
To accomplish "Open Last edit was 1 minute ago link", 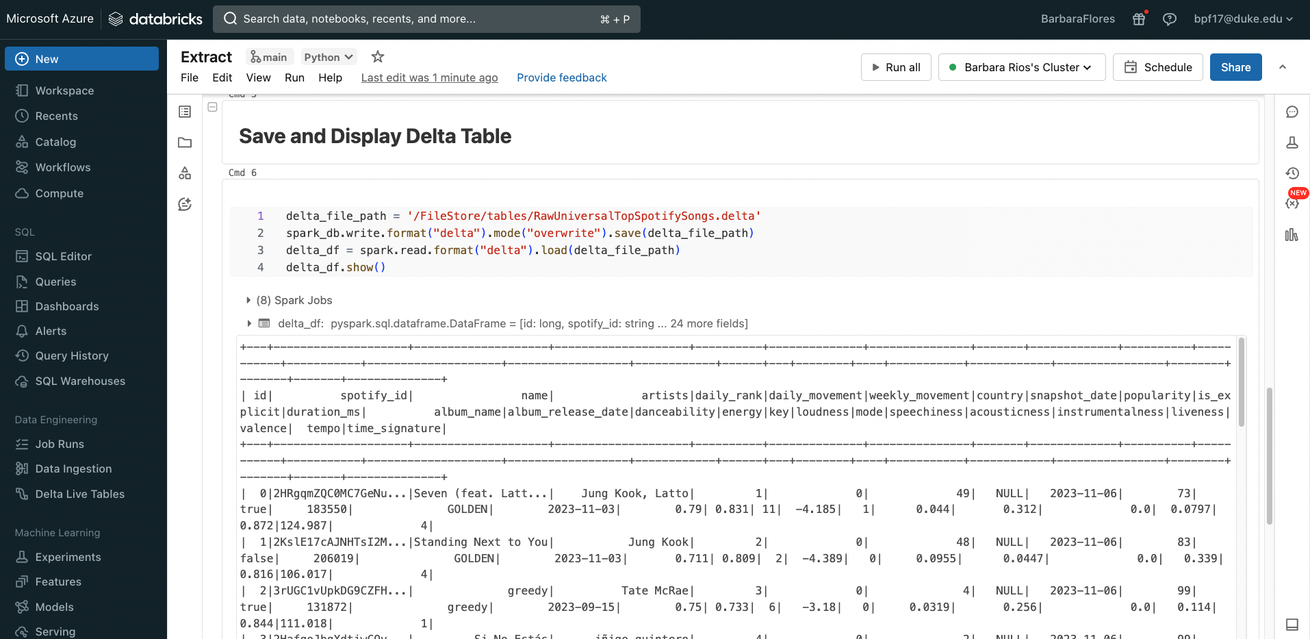I will pos(429,77).
